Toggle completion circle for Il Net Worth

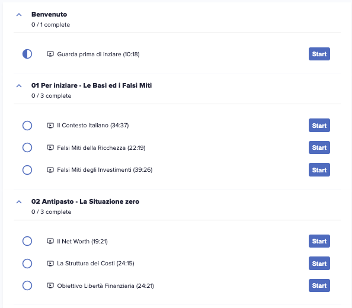27,241
